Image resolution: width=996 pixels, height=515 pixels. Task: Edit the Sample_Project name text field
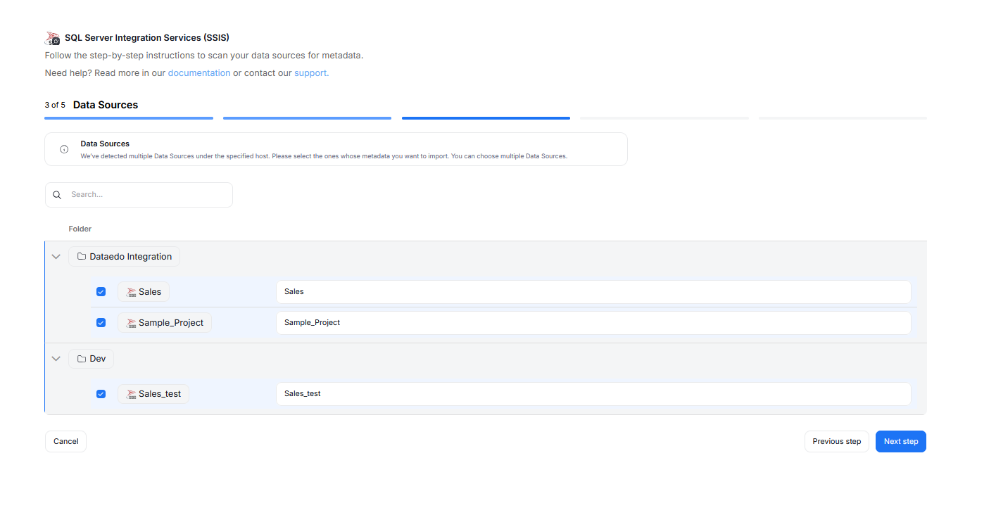593,323
